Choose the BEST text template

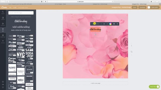point(12,55)
